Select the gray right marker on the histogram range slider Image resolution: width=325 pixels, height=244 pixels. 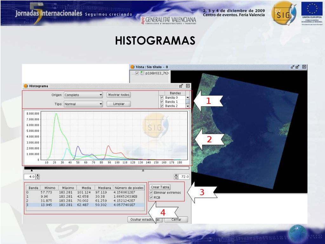coord(143,170)
